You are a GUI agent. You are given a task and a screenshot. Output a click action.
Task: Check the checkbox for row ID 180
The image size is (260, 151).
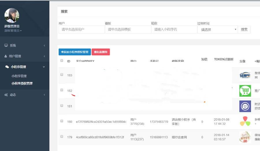coord(62,121)
